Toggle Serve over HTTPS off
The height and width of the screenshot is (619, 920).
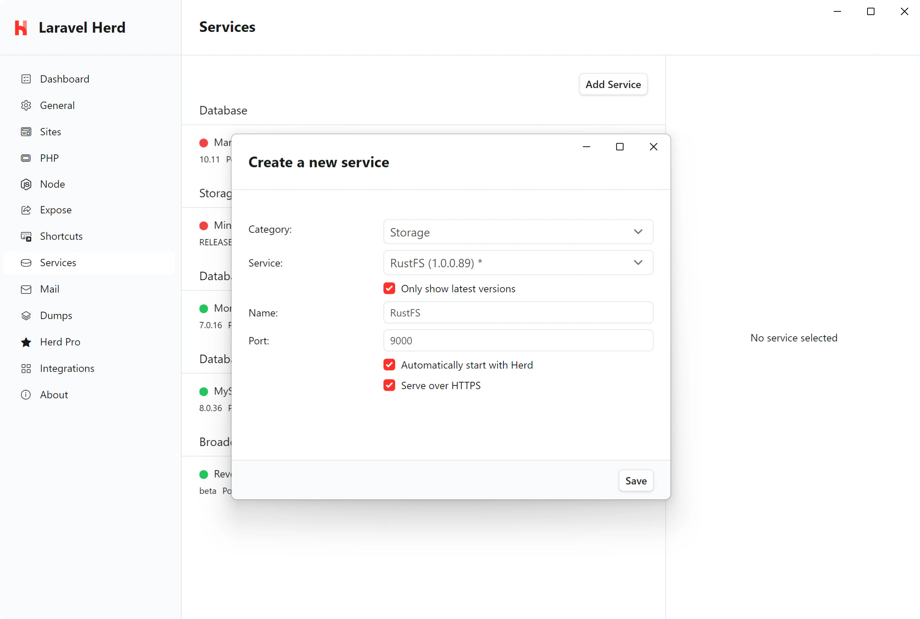[x=389, y=385]
